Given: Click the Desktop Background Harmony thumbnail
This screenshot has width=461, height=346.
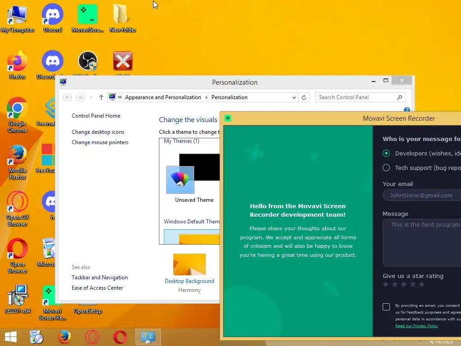Looking at the screenshot, I should 190,264.
